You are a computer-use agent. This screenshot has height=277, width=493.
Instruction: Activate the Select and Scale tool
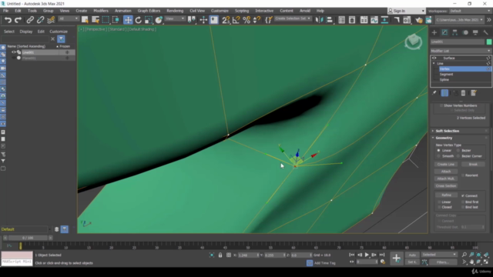tap(149, 20)
